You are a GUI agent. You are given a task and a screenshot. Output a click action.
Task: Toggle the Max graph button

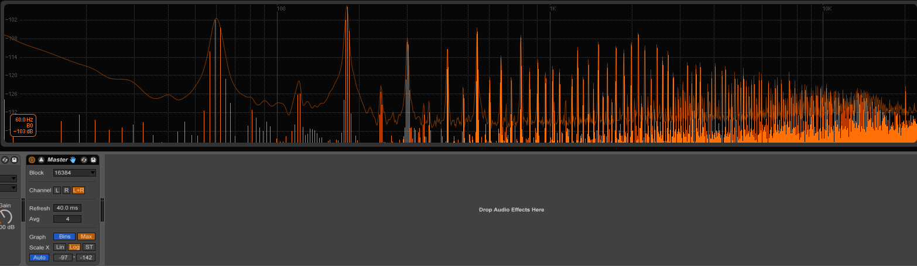pyautogui.click(x=86, y=237)
